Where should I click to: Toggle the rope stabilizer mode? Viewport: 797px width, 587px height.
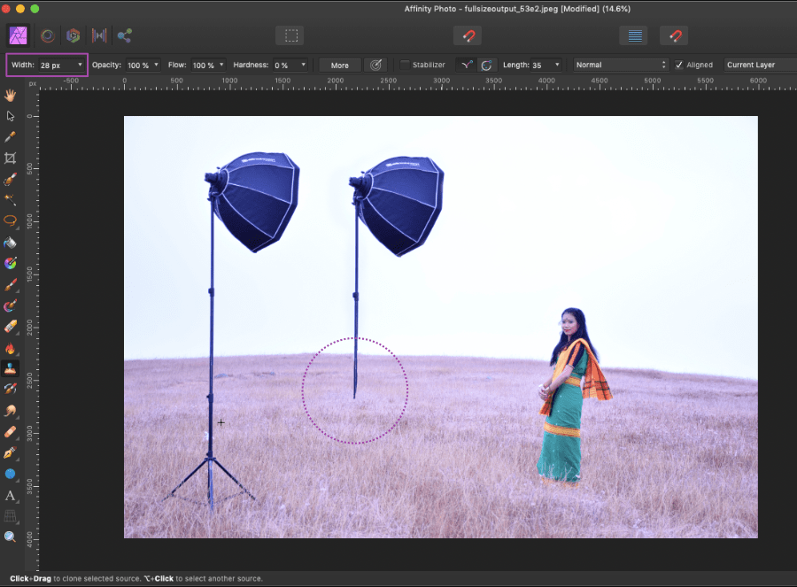(467, 65)
